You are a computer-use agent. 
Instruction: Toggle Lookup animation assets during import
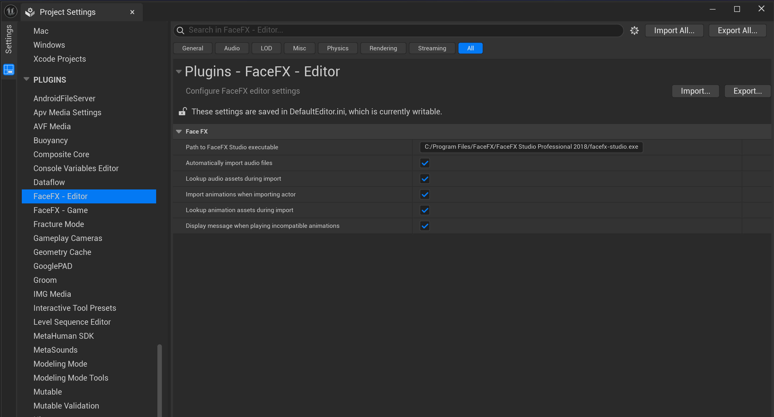point(425,210)
